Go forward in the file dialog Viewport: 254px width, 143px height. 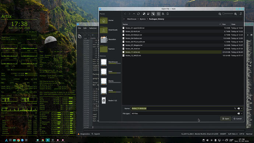pyautogui.click(x=129, y=14)
